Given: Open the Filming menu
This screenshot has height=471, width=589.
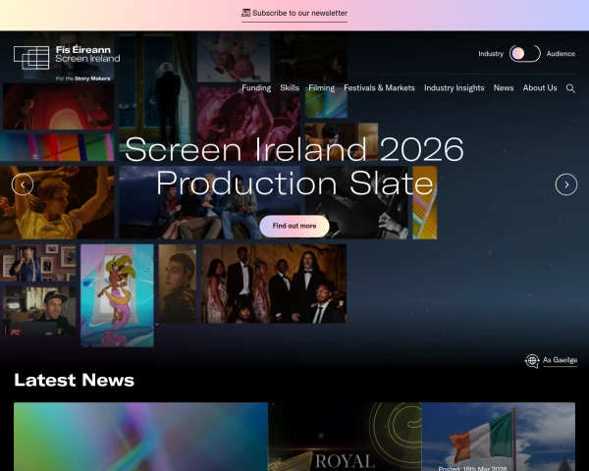Looking at the screenshot, I should tap(322, 88).
